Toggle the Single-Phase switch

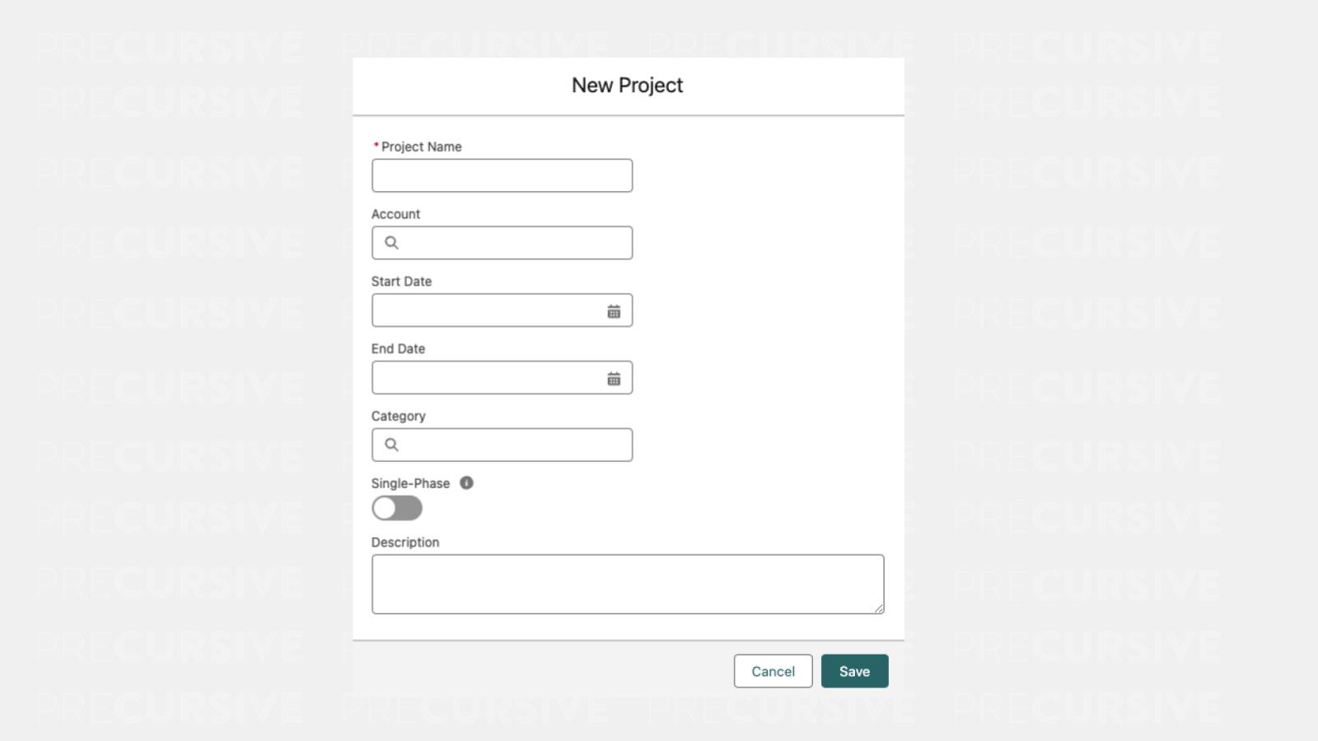tap(397, 508)
